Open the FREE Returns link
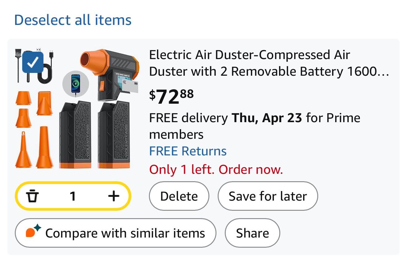 [188, 151]
